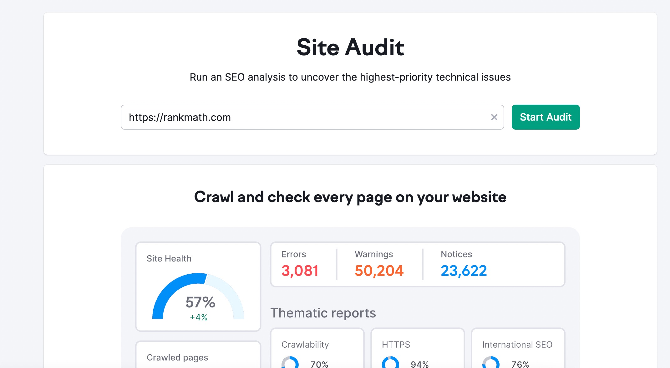This screenshot has width=670, height=368.
Task: Click the Site Health label
Action: [x=169, y=259]
